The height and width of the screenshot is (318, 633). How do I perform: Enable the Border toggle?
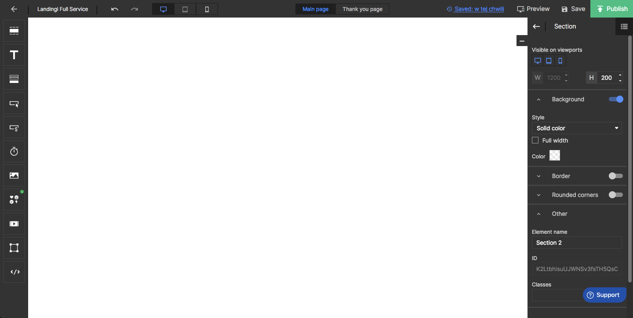click(x=615, y=176)
